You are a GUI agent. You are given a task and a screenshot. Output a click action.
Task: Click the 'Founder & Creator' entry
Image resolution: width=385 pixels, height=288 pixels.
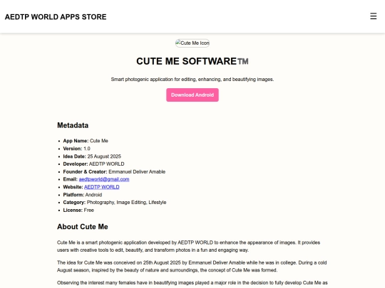coord(114,171)
